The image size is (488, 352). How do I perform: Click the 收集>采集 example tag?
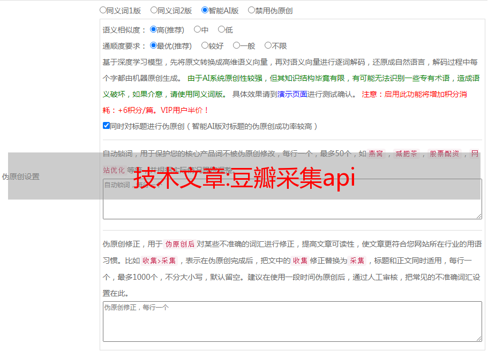(159, 261)
